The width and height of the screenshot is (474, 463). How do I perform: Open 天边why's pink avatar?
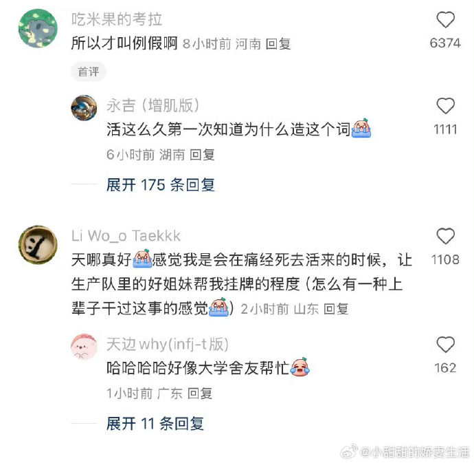click(x=84, y=346)
